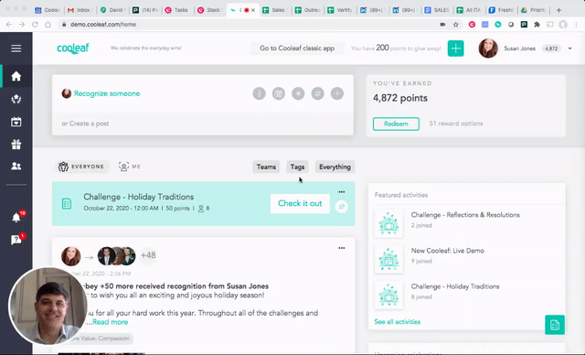The image size is (585, 355).
Task: Switch feed to Me
Action: click(x=130, y=167)
